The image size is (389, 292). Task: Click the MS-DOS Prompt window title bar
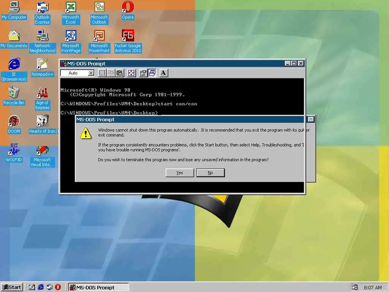[172, 63]
